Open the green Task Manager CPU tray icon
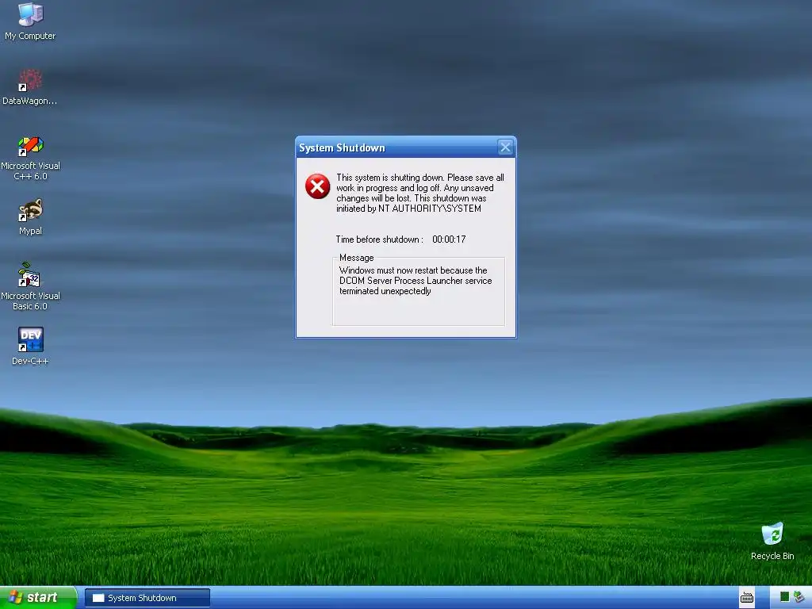This screenshot has height=609, width=812. coord(784,597)
